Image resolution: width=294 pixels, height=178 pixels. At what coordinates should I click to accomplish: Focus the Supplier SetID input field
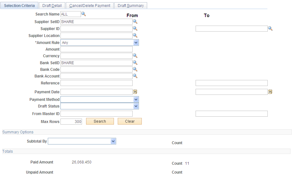coord(97,22)
